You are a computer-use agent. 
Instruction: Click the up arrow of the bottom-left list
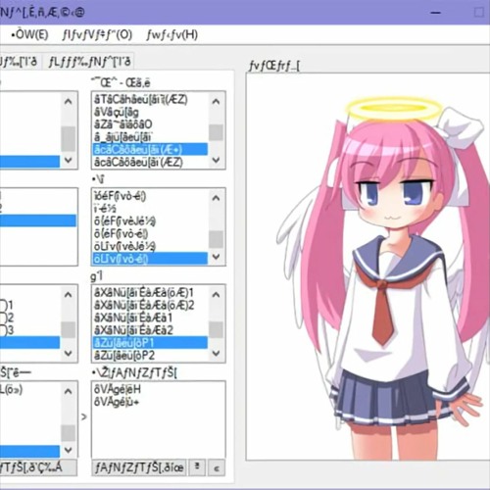tap(69, 391)
